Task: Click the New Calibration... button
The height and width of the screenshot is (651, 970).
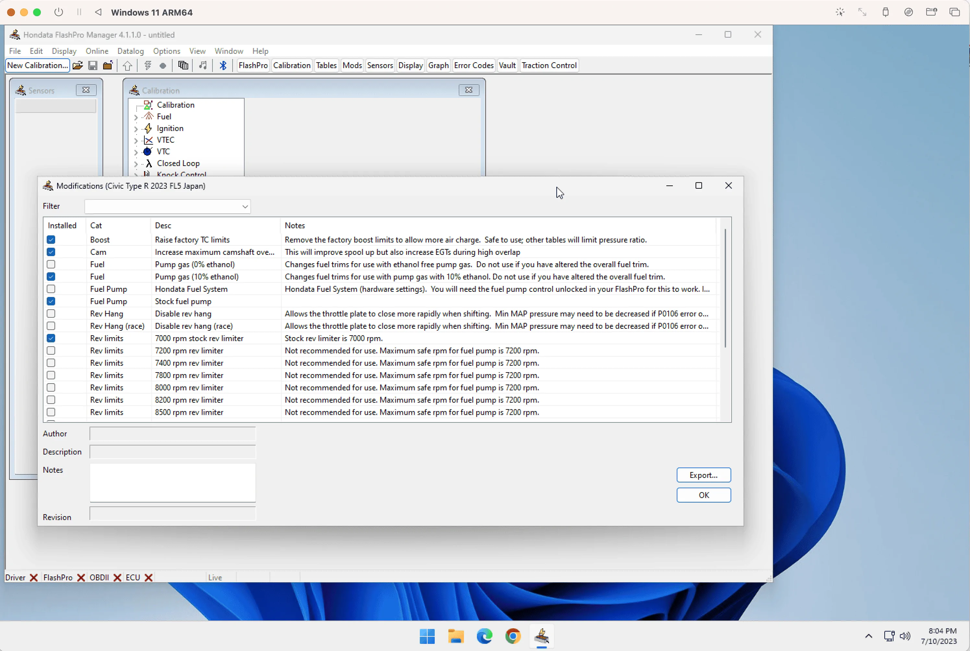Action: pos(37,65)
